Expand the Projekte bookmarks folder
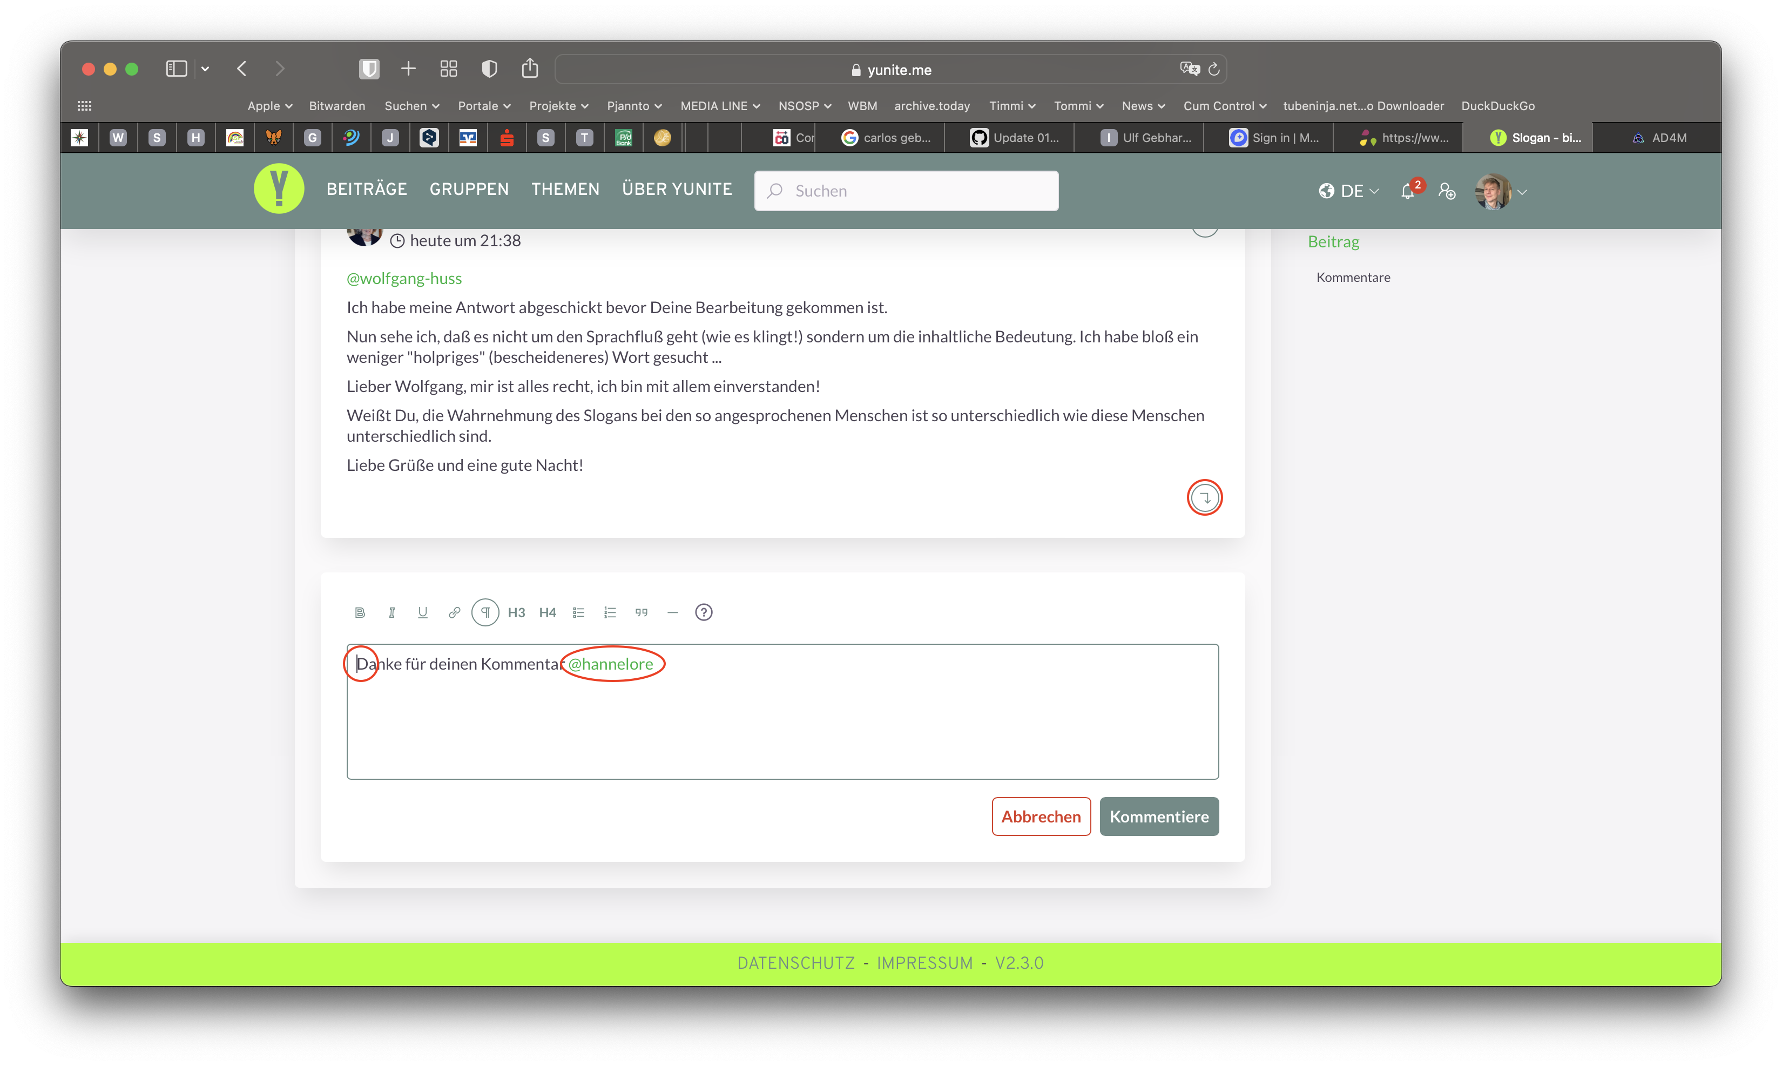Image resolution: width=1782 pixels, height=1066 pixels. (x=559, y=106)
